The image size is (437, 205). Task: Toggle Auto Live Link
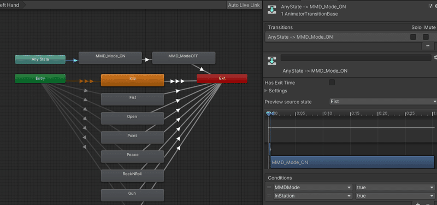pos(244,5)
